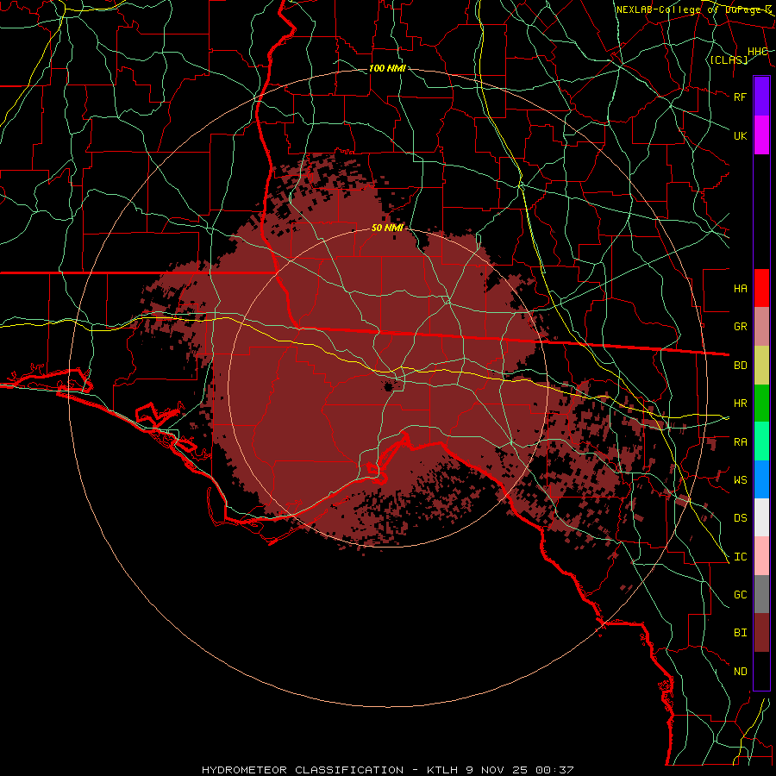The height and width of the screenshot is (776, 776).
Task: Click the RF purple legend swatch
Action: [x=761, y=97]
